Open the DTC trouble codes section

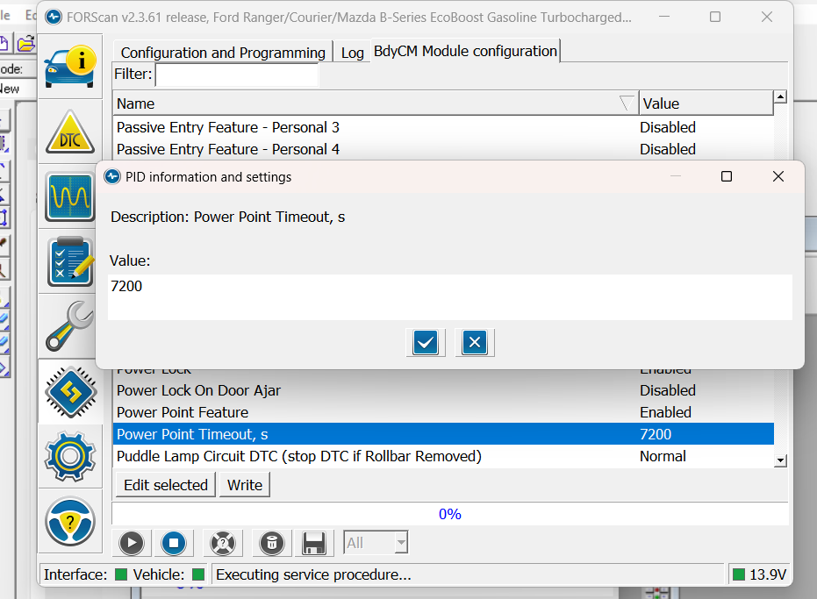pyautogui.click(x=70, y=132)
